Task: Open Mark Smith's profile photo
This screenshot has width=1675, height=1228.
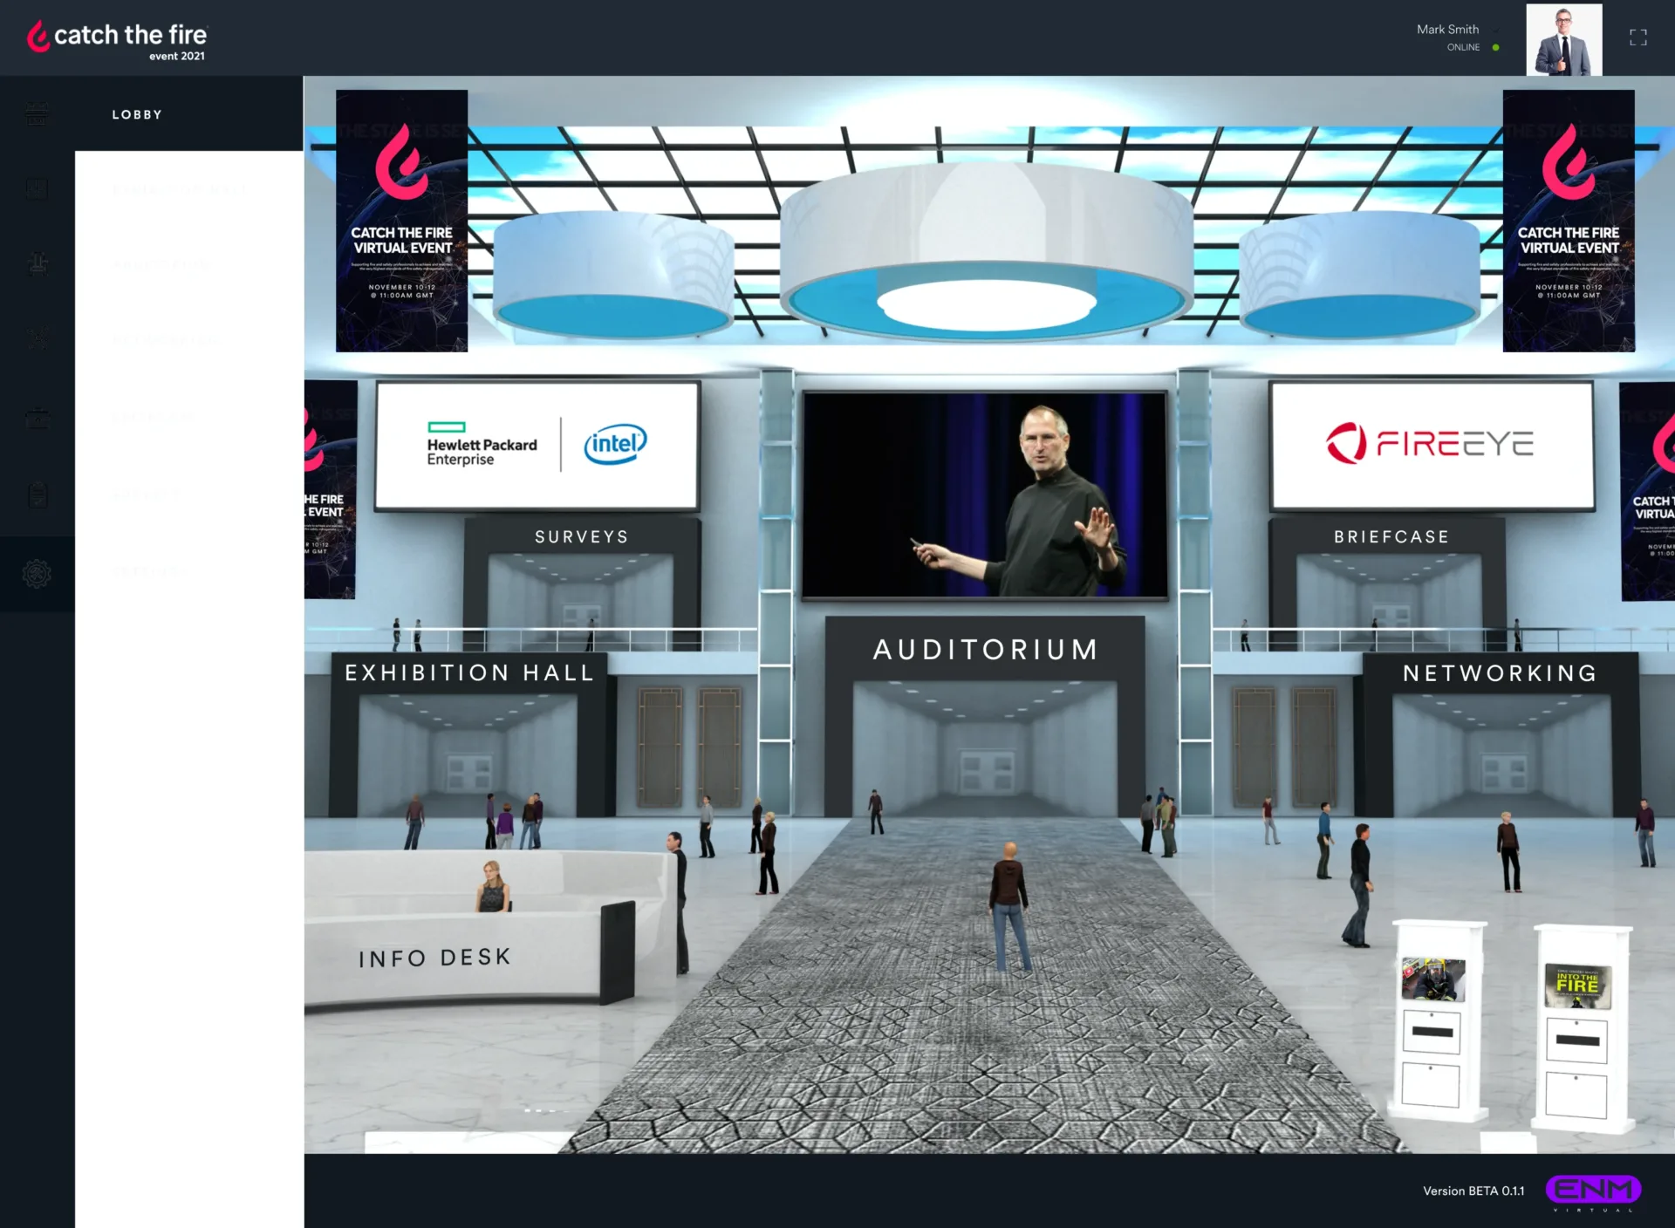Action: pyautogui.click(x=1563, y=39)
